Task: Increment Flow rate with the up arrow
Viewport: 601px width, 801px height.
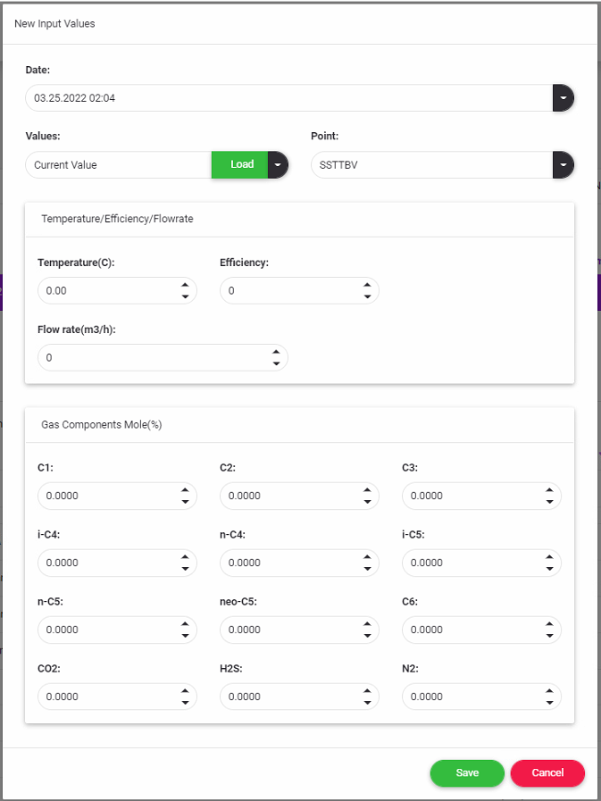Action: click(x=276, y=353)
